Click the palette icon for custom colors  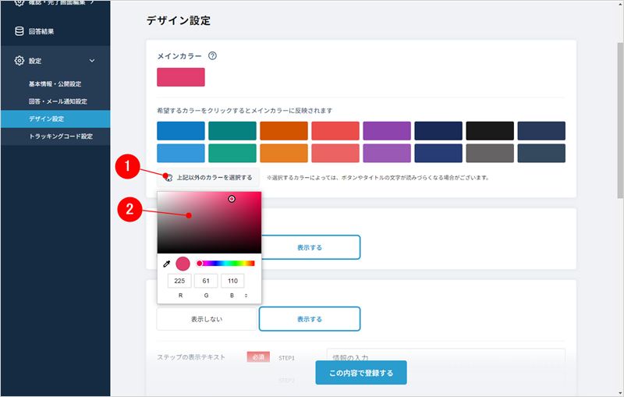[168, 177]
